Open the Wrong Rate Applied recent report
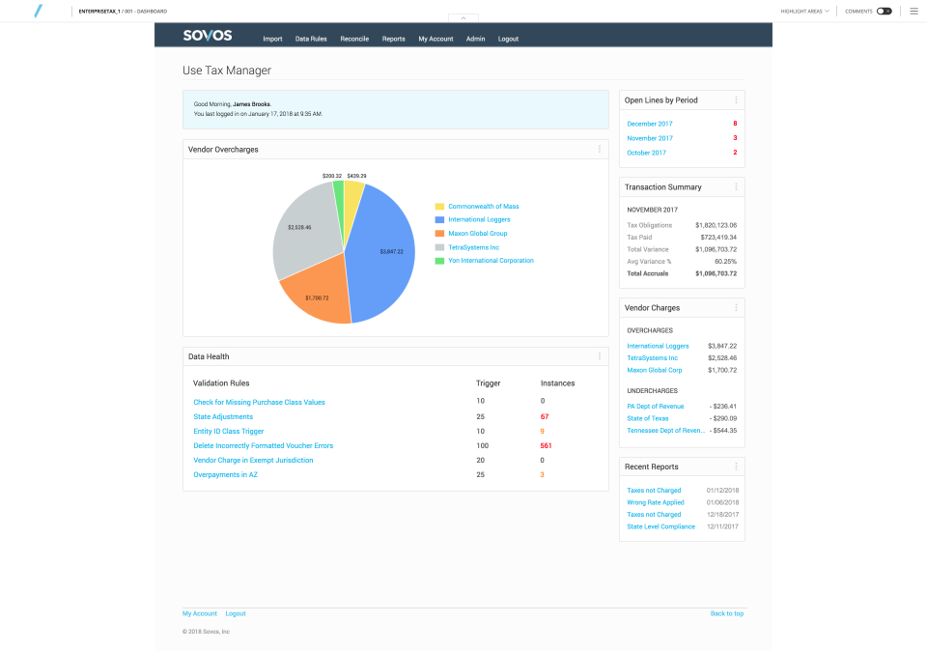 pyautogui.click(x=654, y=502)
